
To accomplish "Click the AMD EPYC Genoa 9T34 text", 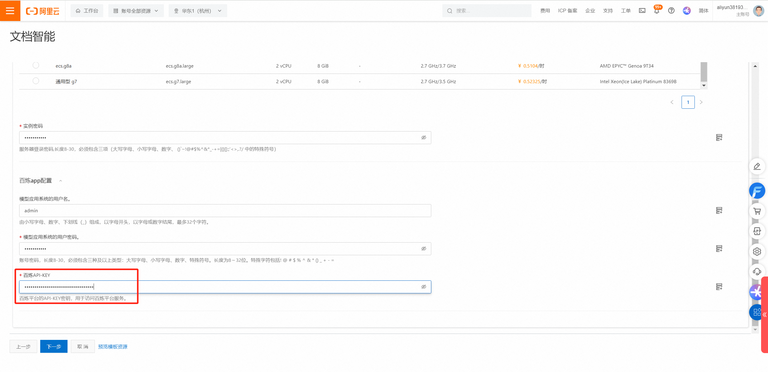I will tap(627, 66).
